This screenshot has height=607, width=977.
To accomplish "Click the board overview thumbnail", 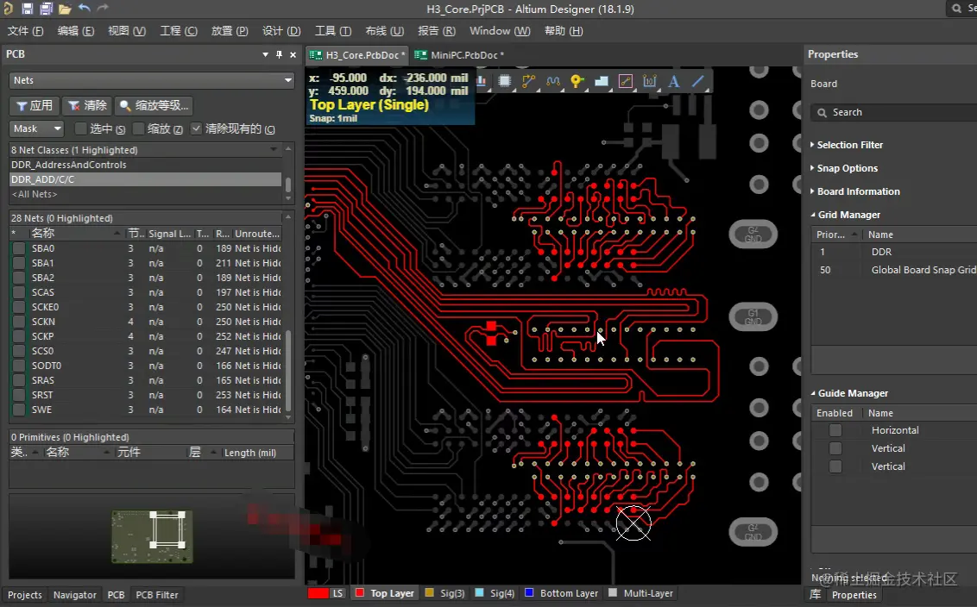I will 152,536.
